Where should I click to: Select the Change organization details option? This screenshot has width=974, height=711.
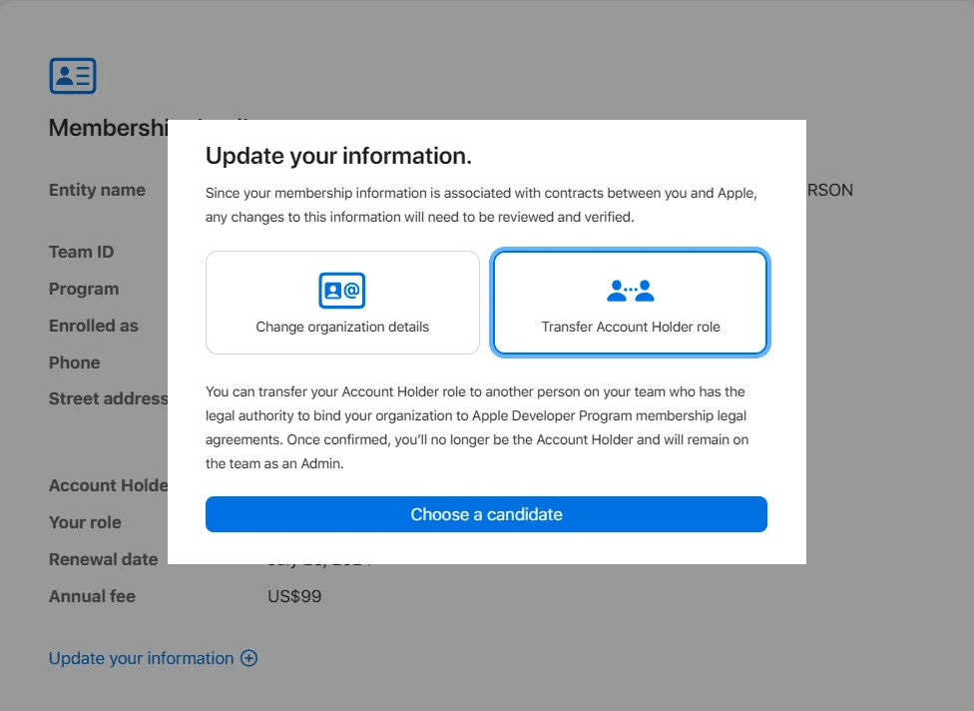click(x=342, y=303)
